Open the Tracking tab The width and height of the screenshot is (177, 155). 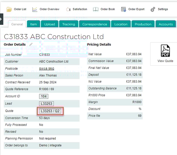pyautogui.click(x=69, y=24)
